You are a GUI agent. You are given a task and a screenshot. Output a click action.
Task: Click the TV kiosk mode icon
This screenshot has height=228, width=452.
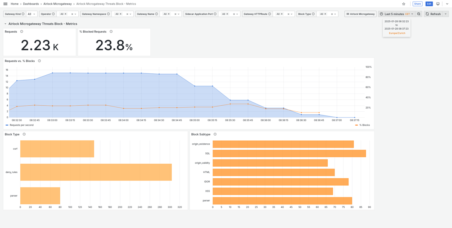(438, 4)
